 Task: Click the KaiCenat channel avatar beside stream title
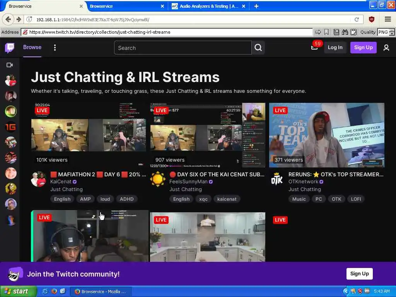click(38, 179)
